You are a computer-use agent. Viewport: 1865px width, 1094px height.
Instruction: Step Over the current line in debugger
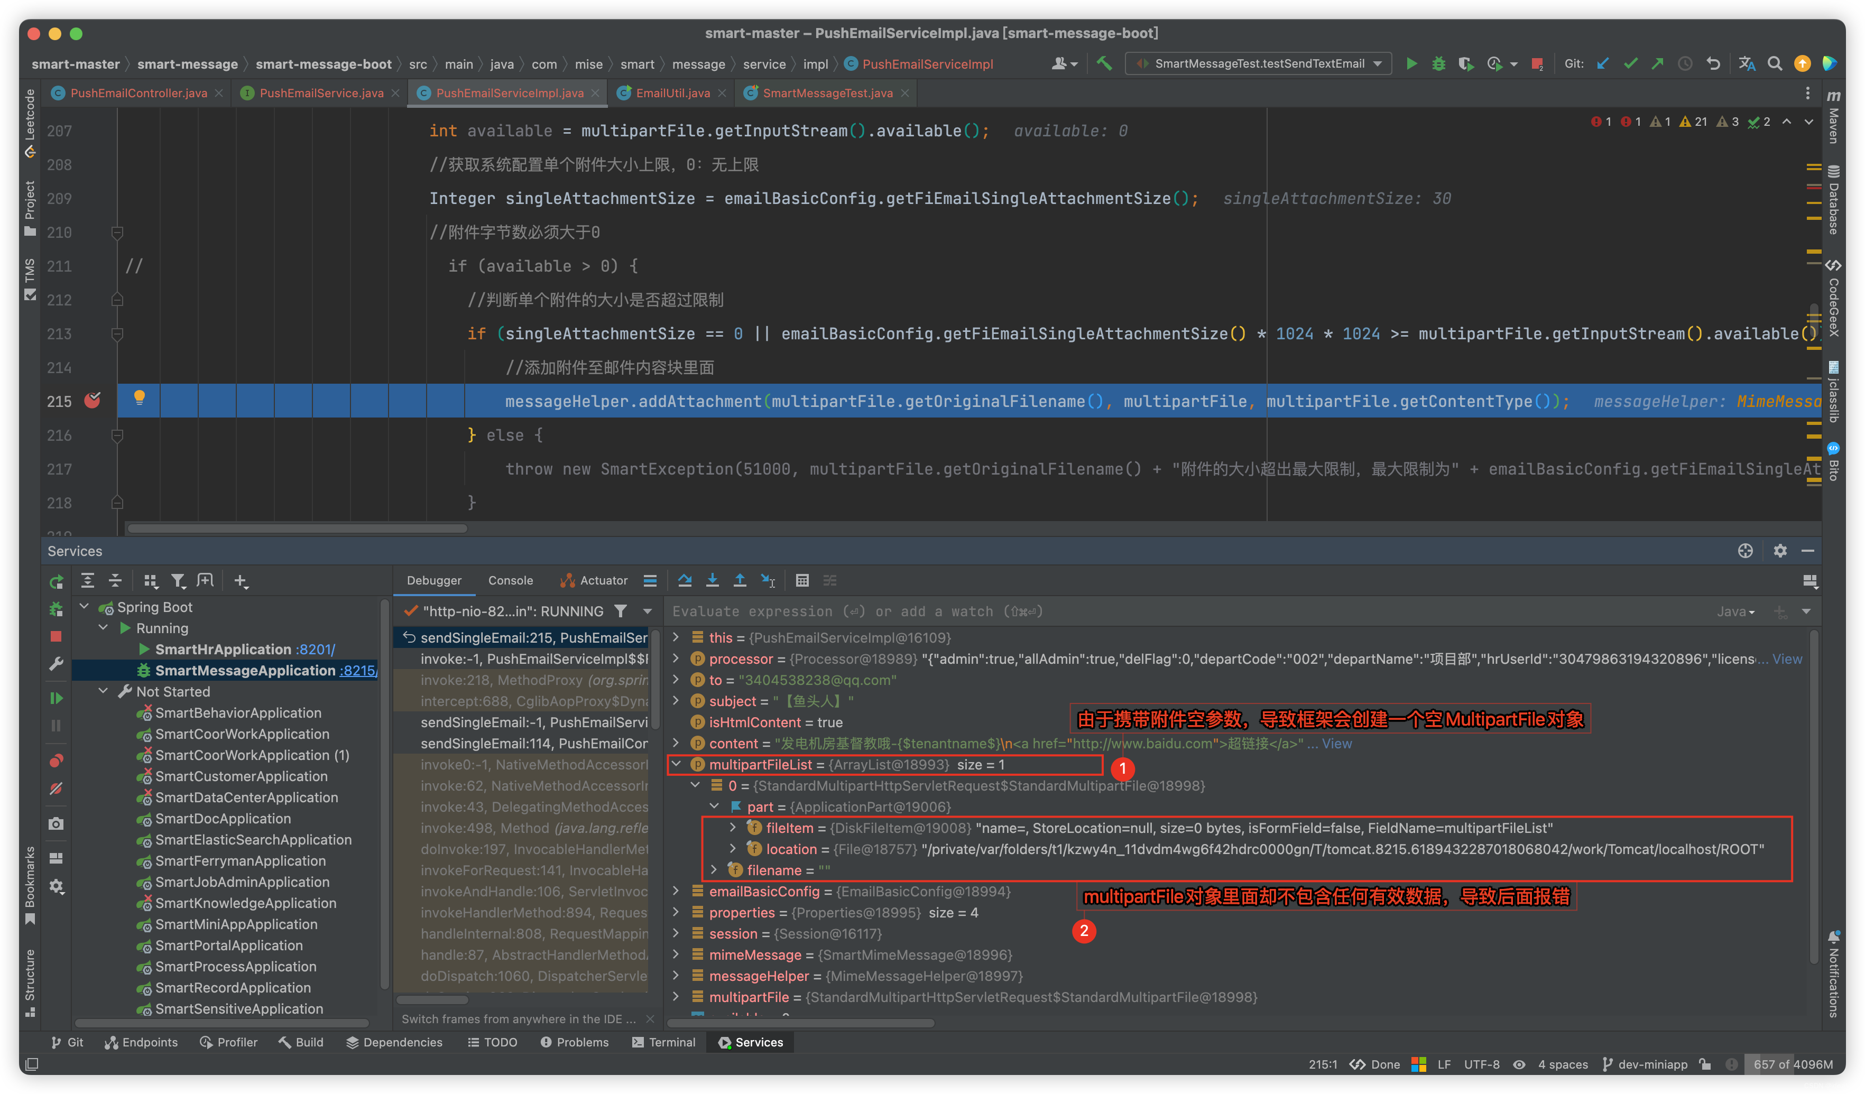click(685, 581)
